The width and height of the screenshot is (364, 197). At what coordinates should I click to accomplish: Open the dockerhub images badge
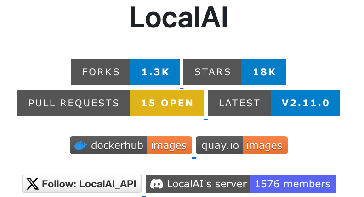(131, 145)
